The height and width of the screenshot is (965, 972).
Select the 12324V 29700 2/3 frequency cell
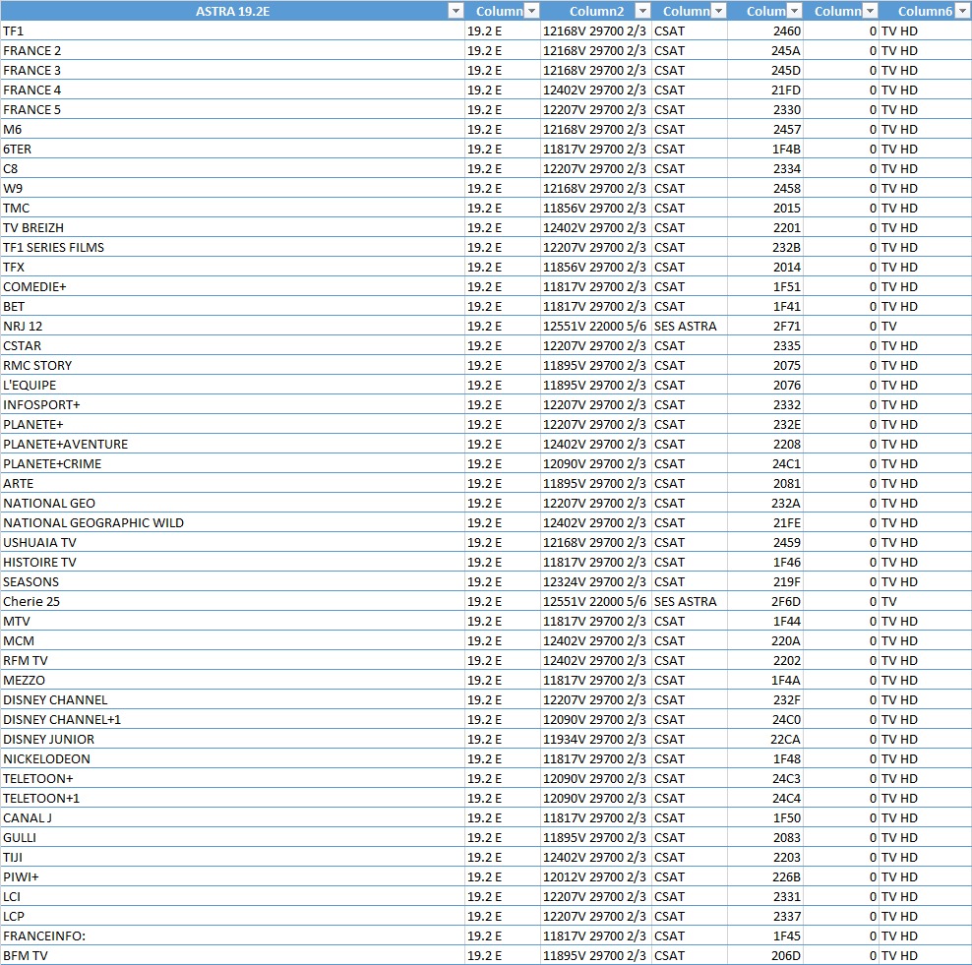pos(596,582)
